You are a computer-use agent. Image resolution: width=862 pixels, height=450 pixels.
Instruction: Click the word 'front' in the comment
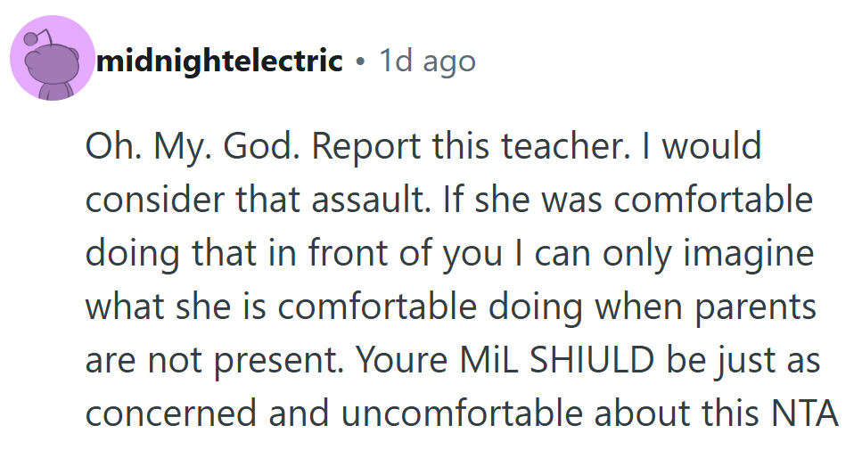click(359, 253)
